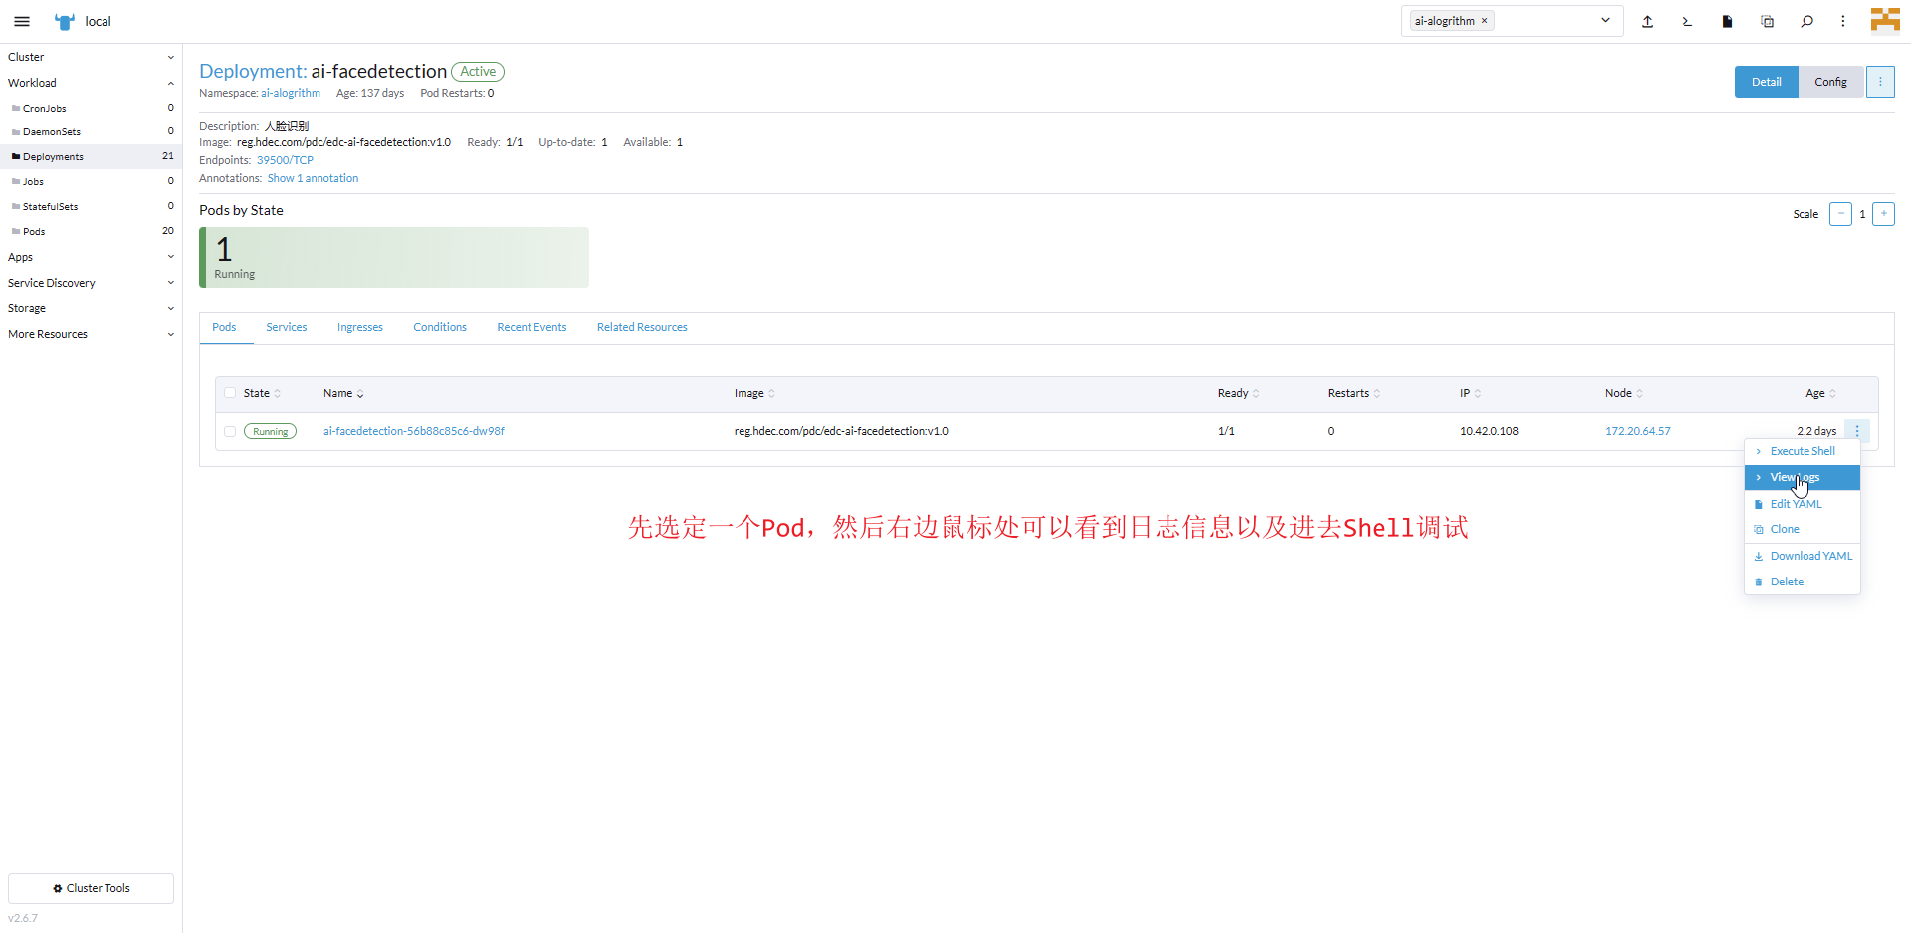Expand the Storage sidebar section
This screenshot has height=933, width=1911.
point(91,308)
